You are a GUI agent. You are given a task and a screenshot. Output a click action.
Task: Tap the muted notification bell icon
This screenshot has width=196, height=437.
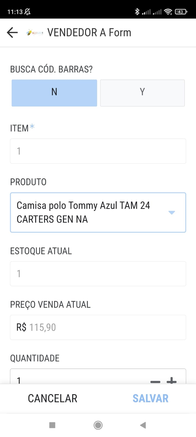27,11
